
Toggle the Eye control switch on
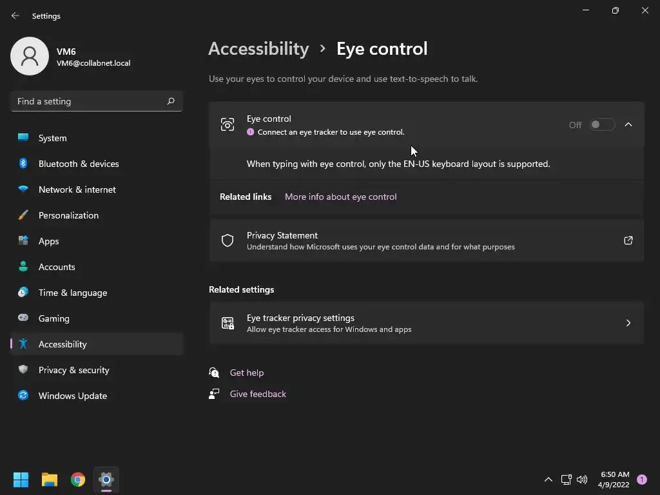coord(602,125)
